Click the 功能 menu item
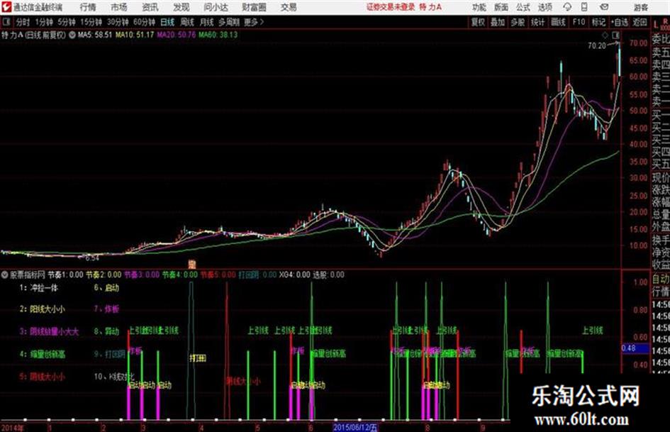 pos(479,7)
